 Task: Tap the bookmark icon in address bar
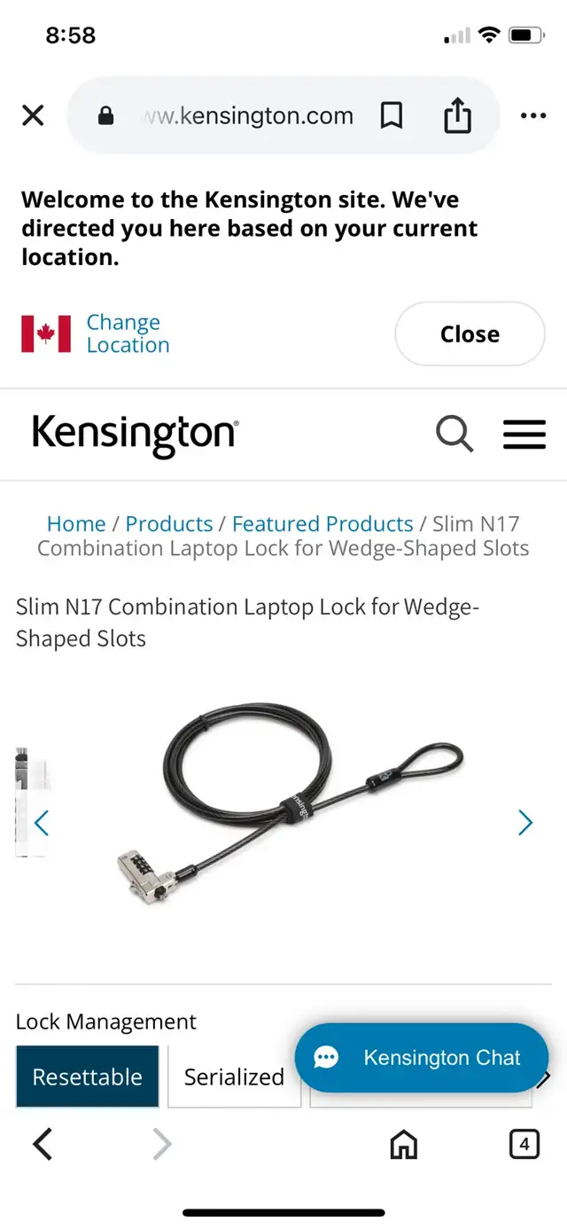coord(392,115)
